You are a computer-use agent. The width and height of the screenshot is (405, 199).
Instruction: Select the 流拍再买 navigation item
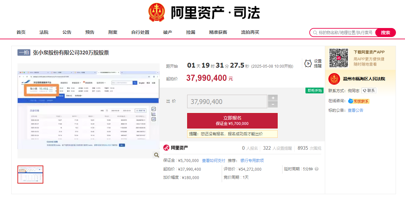[x=250, y=32]
